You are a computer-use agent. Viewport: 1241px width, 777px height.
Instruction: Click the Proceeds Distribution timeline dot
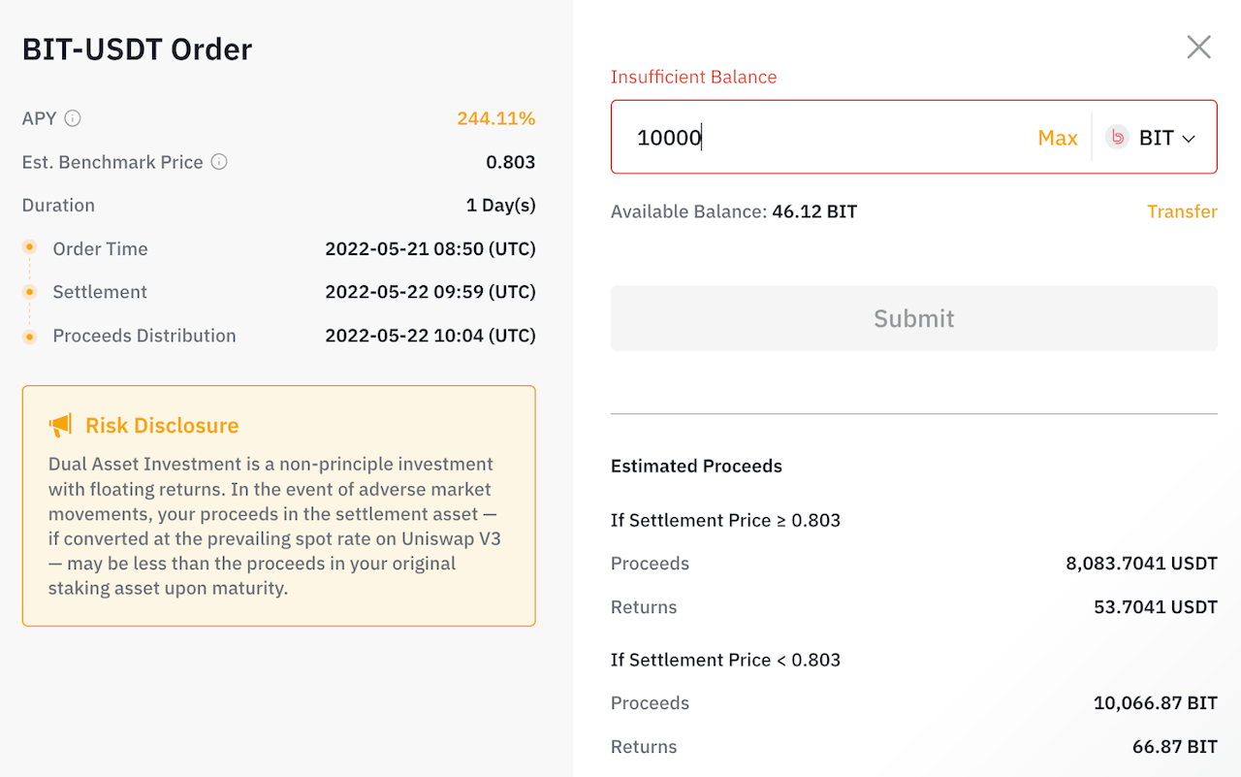coord(30,336)
